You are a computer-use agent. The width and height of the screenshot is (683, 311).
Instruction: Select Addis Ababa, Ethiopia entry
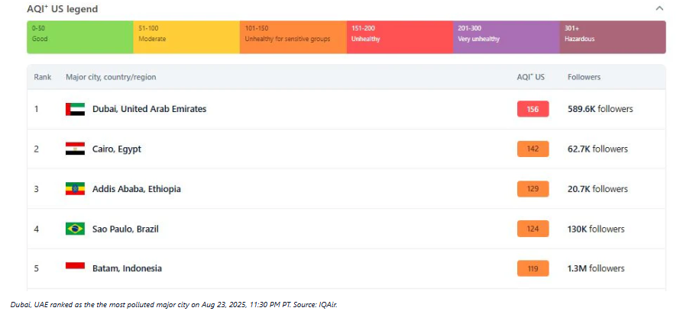click(136, 189)
